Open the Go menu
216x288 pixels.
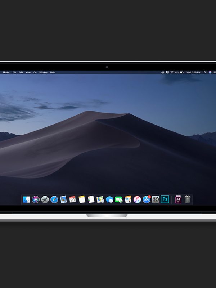coord(35,72)
